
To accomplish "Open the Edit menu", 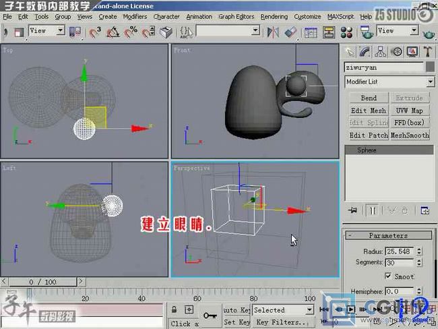I will (23, 17).
